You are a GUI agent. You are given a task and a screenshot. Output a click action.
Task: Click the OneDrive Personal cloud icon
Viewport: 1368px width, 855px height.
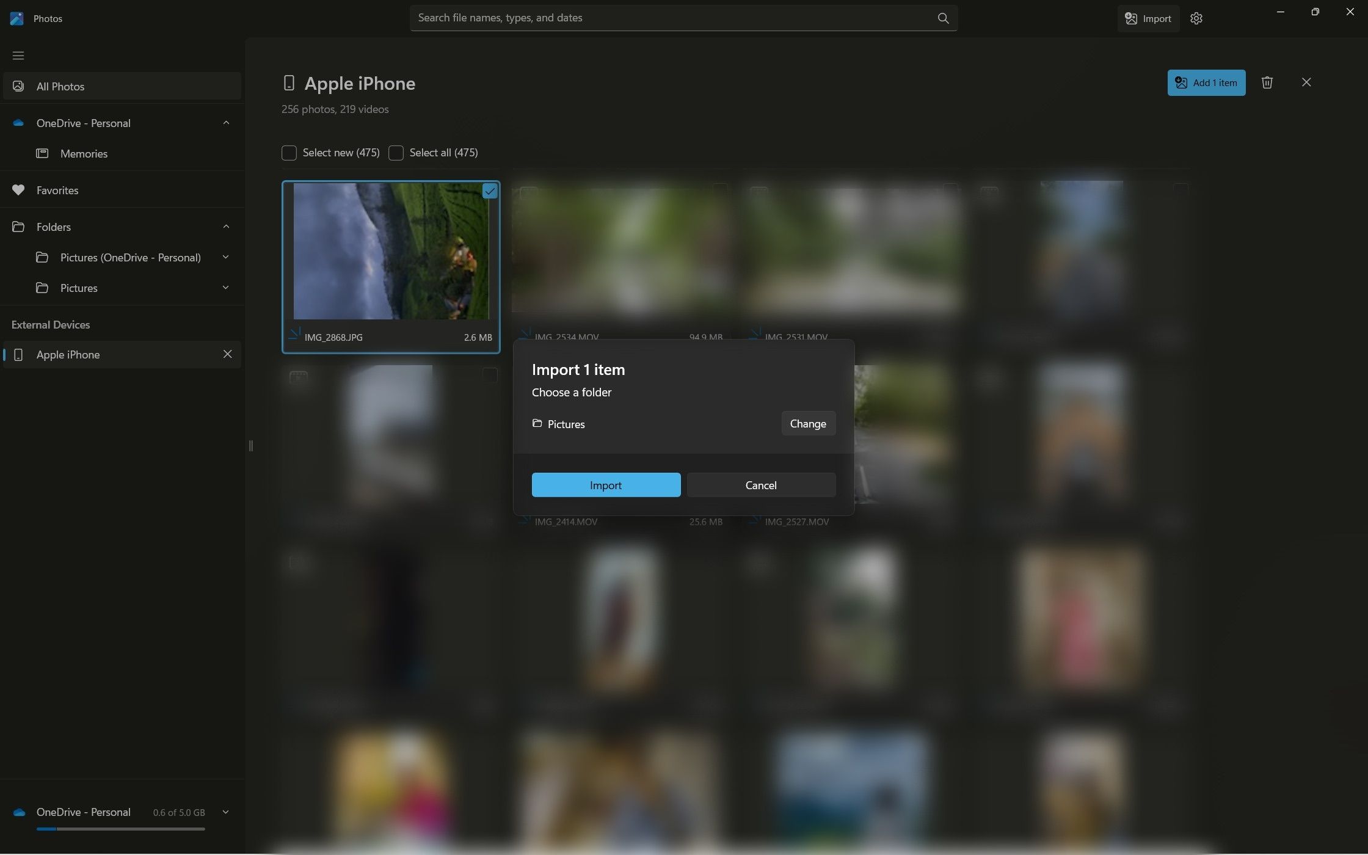click(x=16, y=122)
